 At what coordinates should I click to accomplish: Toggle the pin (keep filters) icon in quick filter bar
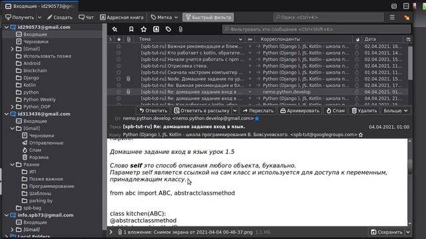coord(114,29)
